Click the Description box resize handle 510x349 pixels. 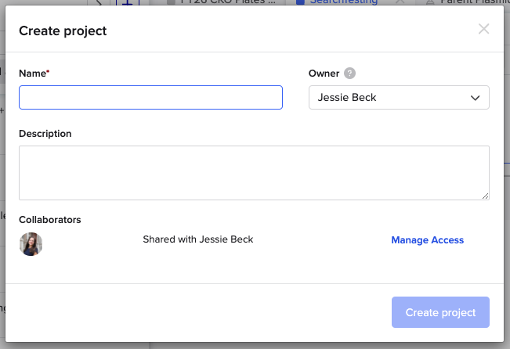[x=485, y=195]
